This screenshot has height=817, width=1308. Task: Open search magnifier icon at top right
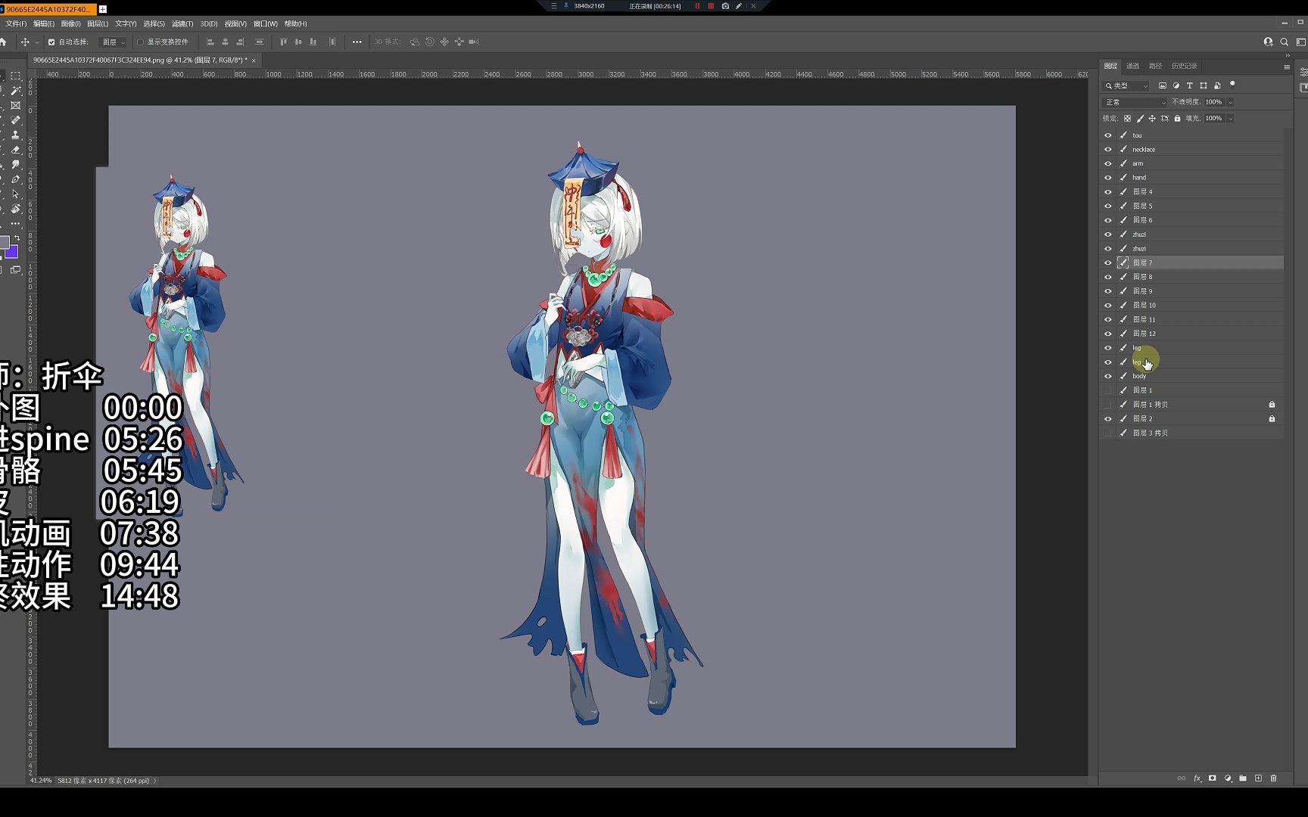click(x=1284, y=42)
